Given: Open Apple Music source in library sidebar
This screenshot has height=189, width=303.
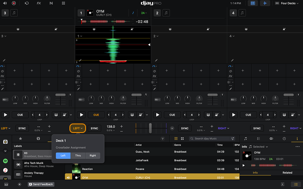Looking at the screenshot, I should pos(5,170).
